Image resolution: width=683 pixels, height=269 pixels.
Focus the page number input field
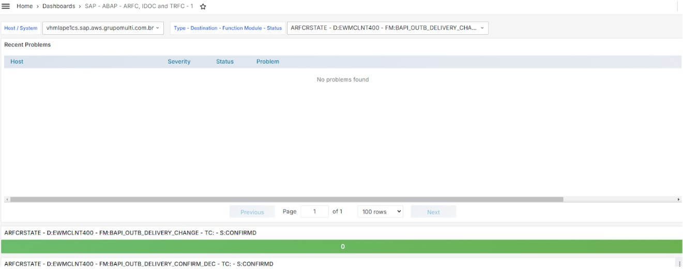314,212
